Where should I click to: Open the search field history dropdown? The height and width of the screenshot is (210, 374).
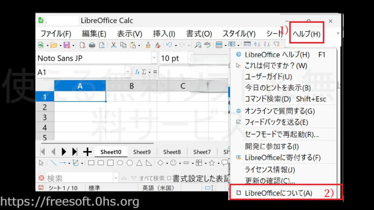pyautogui.click(x=115, y=178)
